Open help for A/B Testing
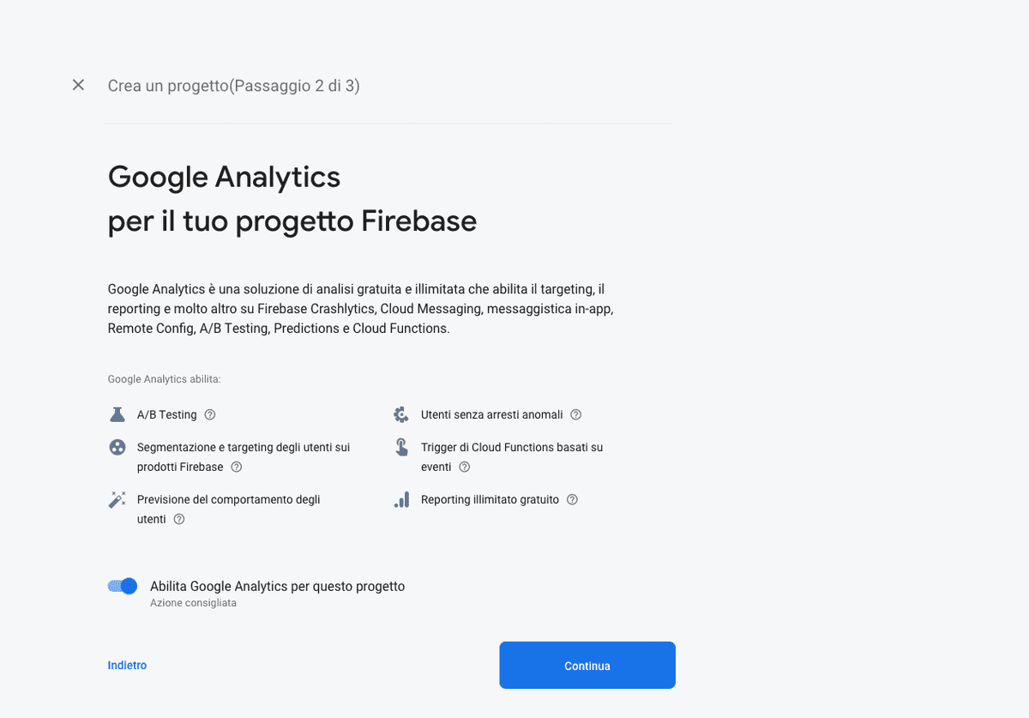The width and height of the screenshot is (1029, 718). (x=208, y=414)
